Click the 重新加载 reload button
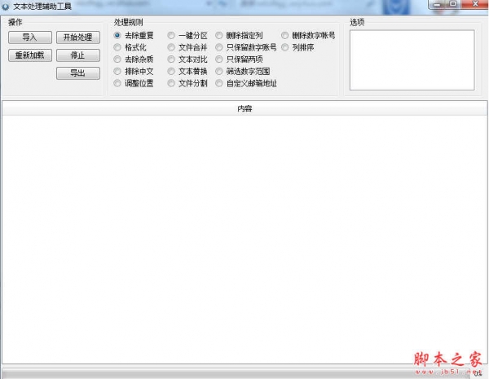Viewport: 489px width, 379px height. (x=30, y=55)
